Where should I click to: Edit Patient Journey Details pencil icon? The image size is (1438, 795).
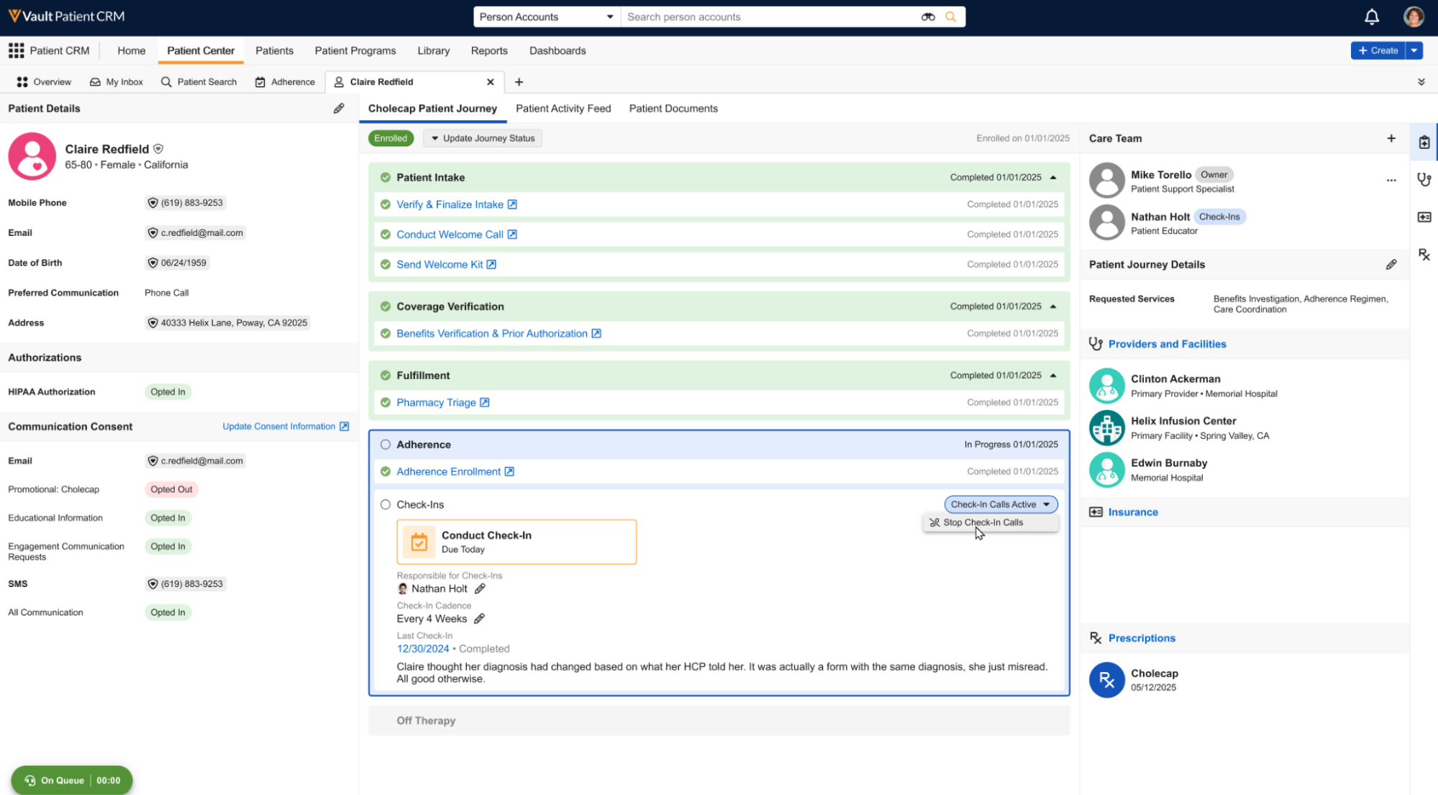1391,265
